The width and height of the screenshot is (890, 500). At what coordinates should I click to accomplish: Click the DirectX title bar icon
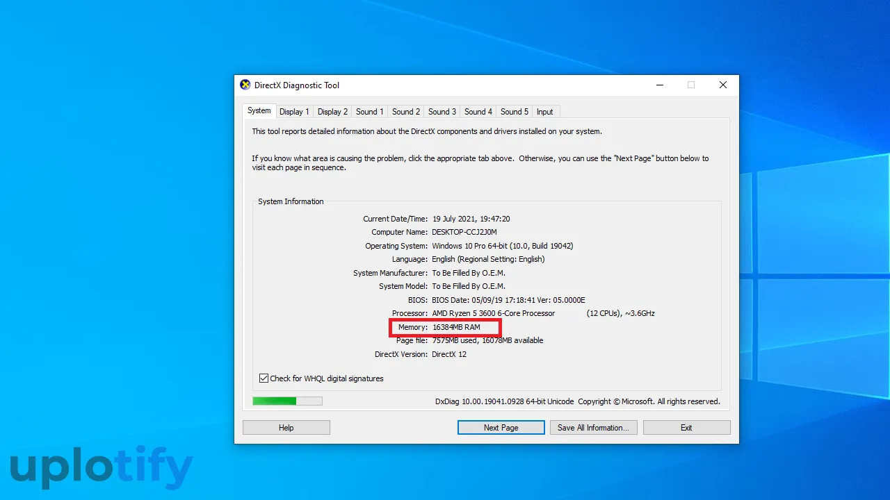tap(245, 85)
